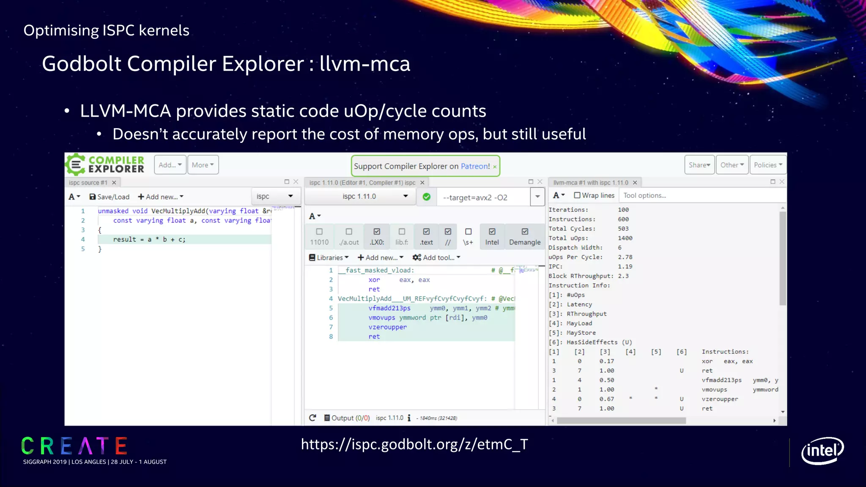The width and height of the screenshot is (866, 487).
Task: Open font size menu in source editor
Action: (x=74, y=197)
